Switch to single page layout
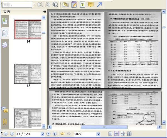The height and width of the screenshot is (138, 167). (110, 134)
